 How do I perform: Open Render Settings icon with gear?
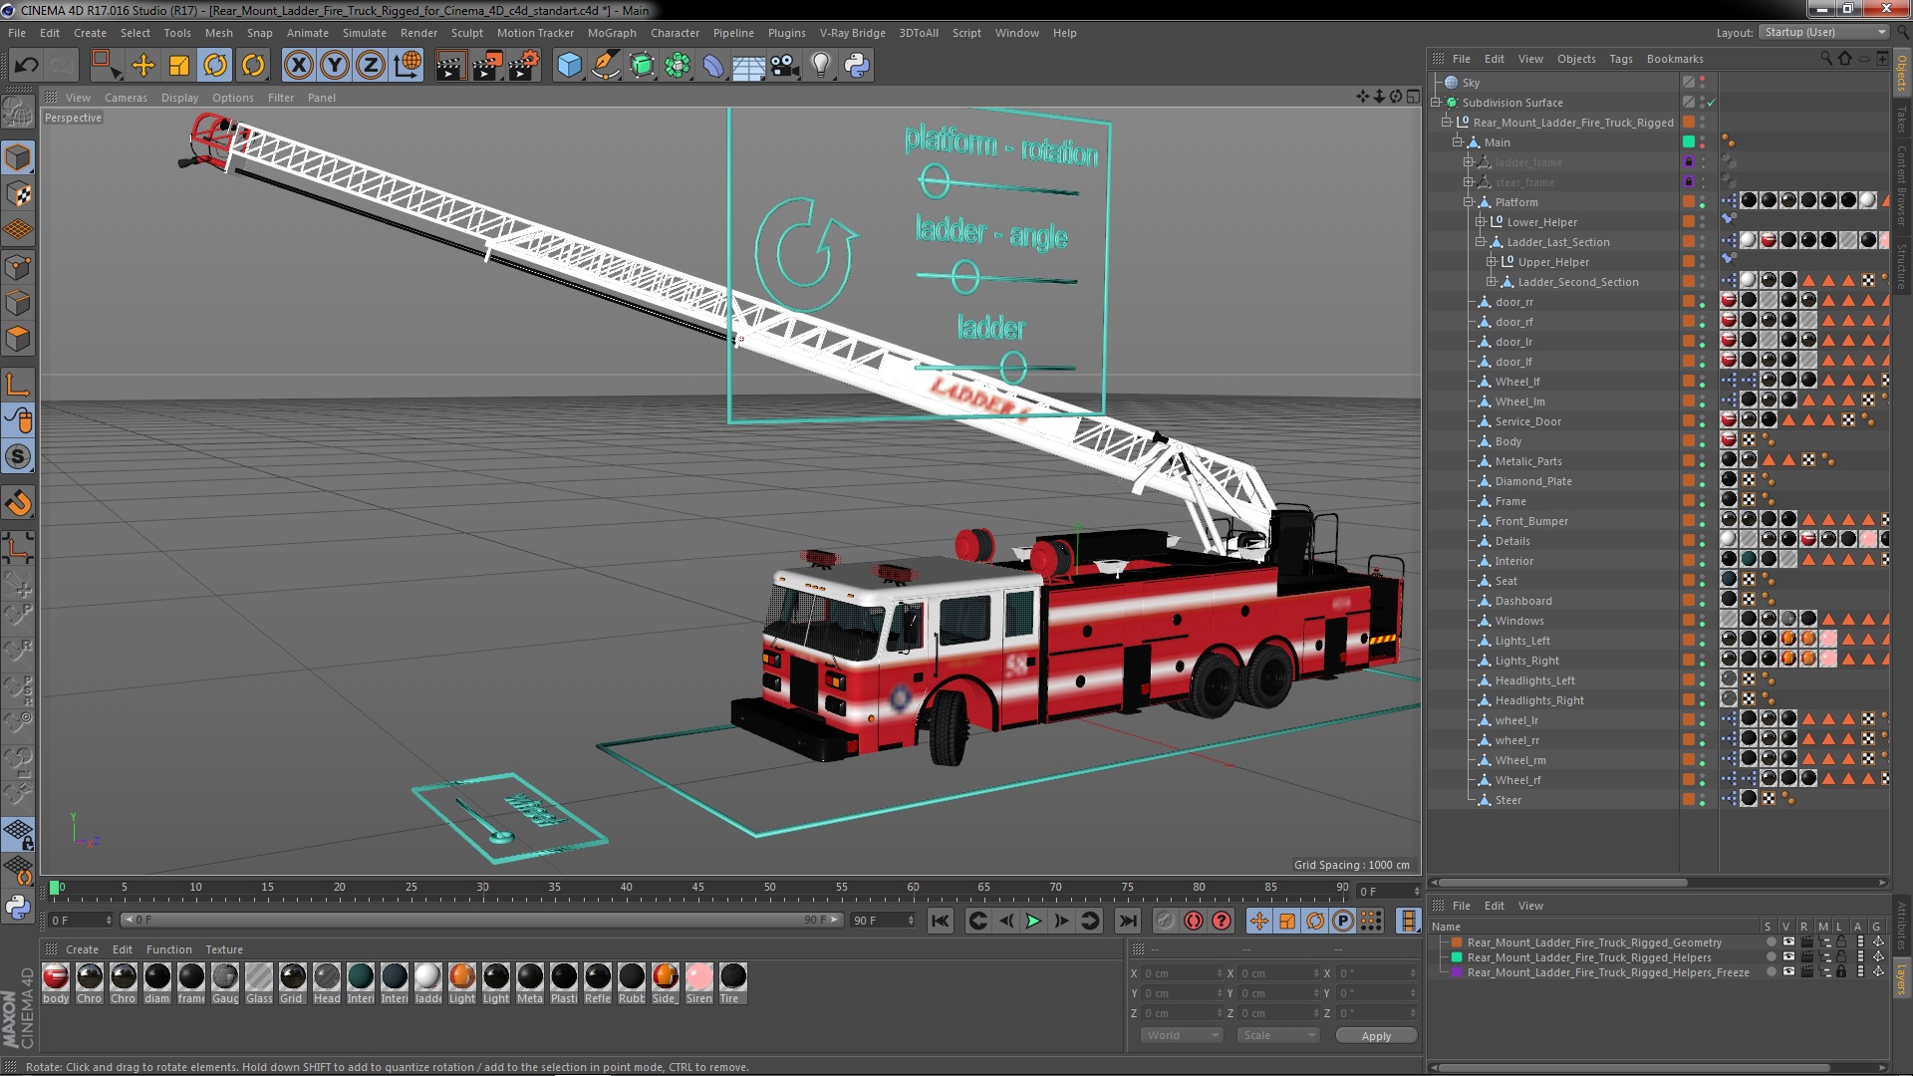click(523, 66)
